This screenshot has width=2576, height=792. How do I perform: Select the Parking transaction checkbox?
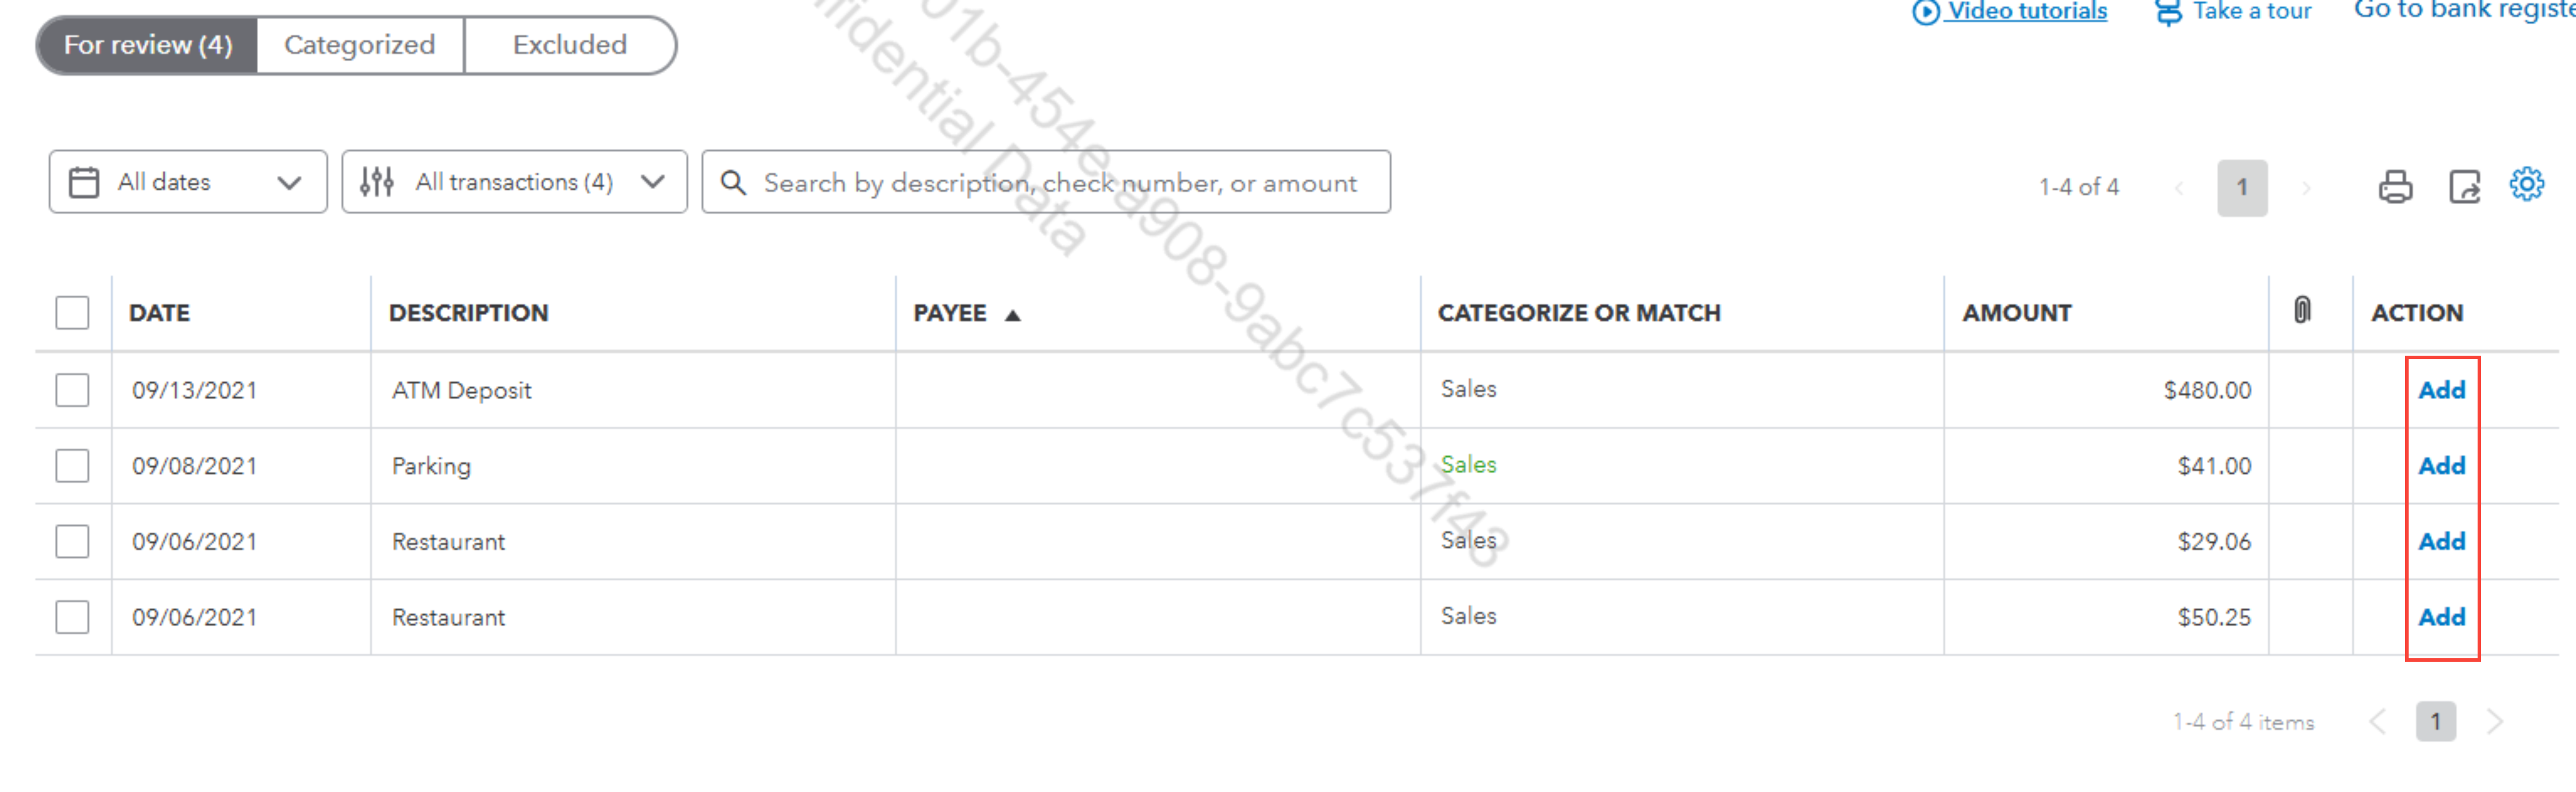pos(72,466)
